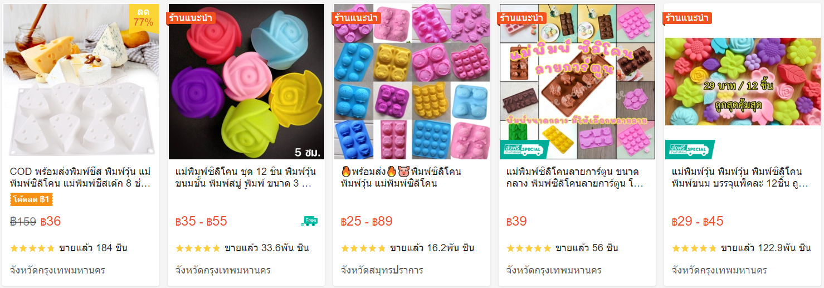Click recommended shop badge on animal molds
This screenshot has height=288, width=824.
(x=355, y=18)
